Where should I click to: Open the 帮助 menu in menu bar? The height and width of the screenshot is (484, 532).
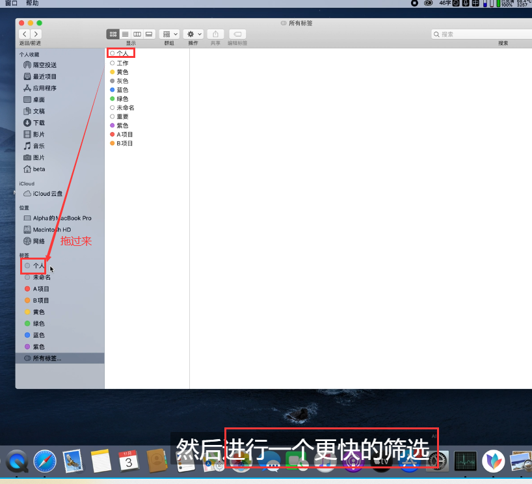click(x=33, y=3)
